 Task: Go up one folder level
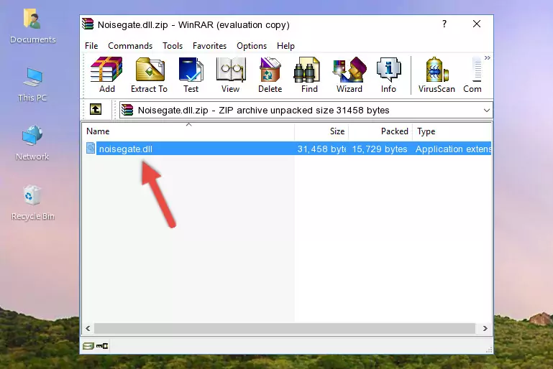tap(96, 110)
